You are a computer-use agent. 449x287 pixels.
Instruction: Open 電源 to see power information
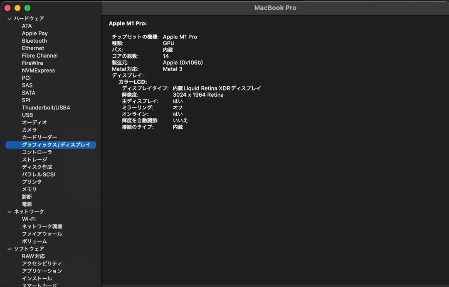click(x=26, y=204)
